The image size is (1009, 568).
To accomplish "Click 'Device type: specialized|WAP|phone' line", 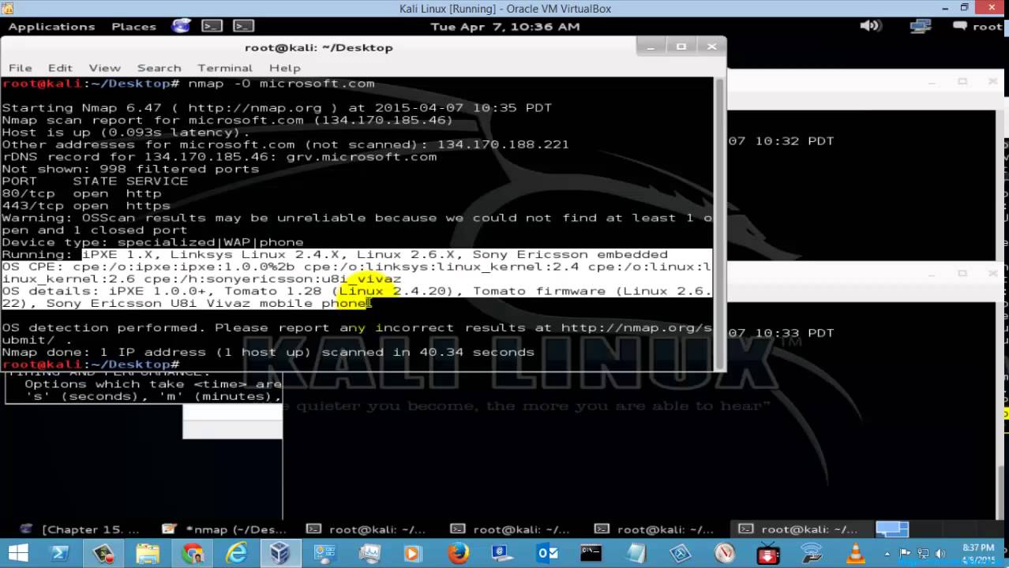I will [x=152, y=242].
